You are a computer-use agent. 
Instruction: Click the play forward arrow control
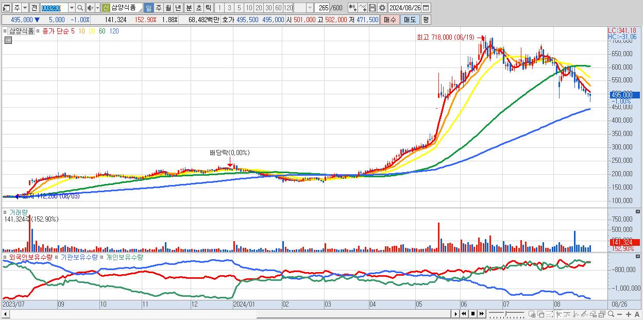point(456,314)
